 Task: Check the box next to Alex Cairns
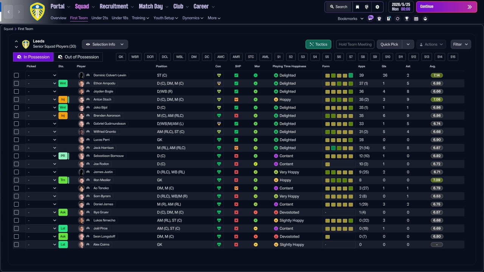[x=16, y=244]
